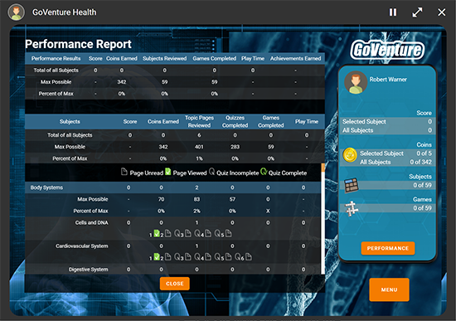Click the 0 of 5 coins value
Image resolution: width=456 pixels, height=321 pixels.
[424, 153]
